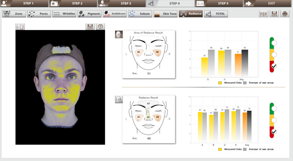The height and width of the screenshot is (161, 293).
Task: Toggle the face overlay icon above photo
Action: tap(20, 27)
